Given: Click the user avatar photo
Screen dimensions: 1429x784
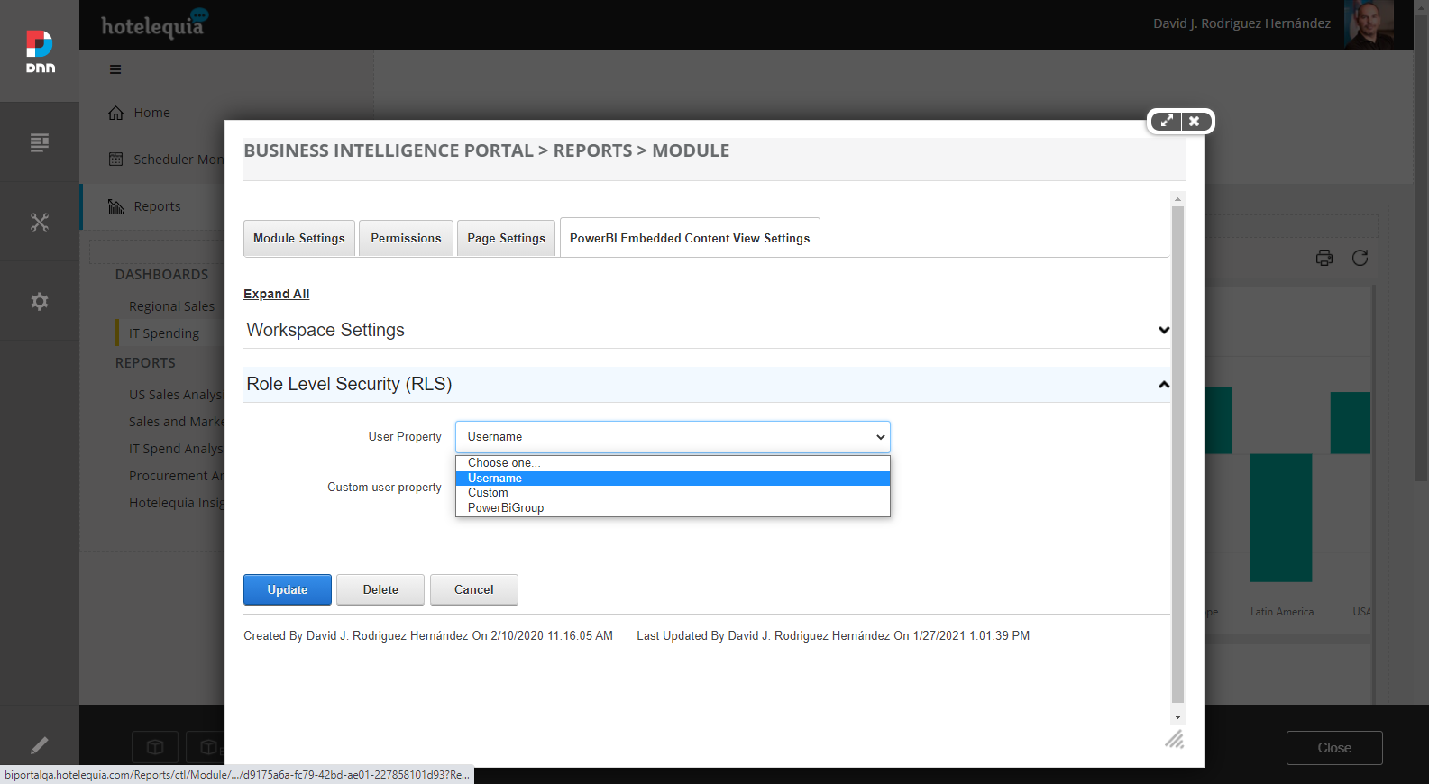Looking at the screenshot, I should click(1369, 23).
